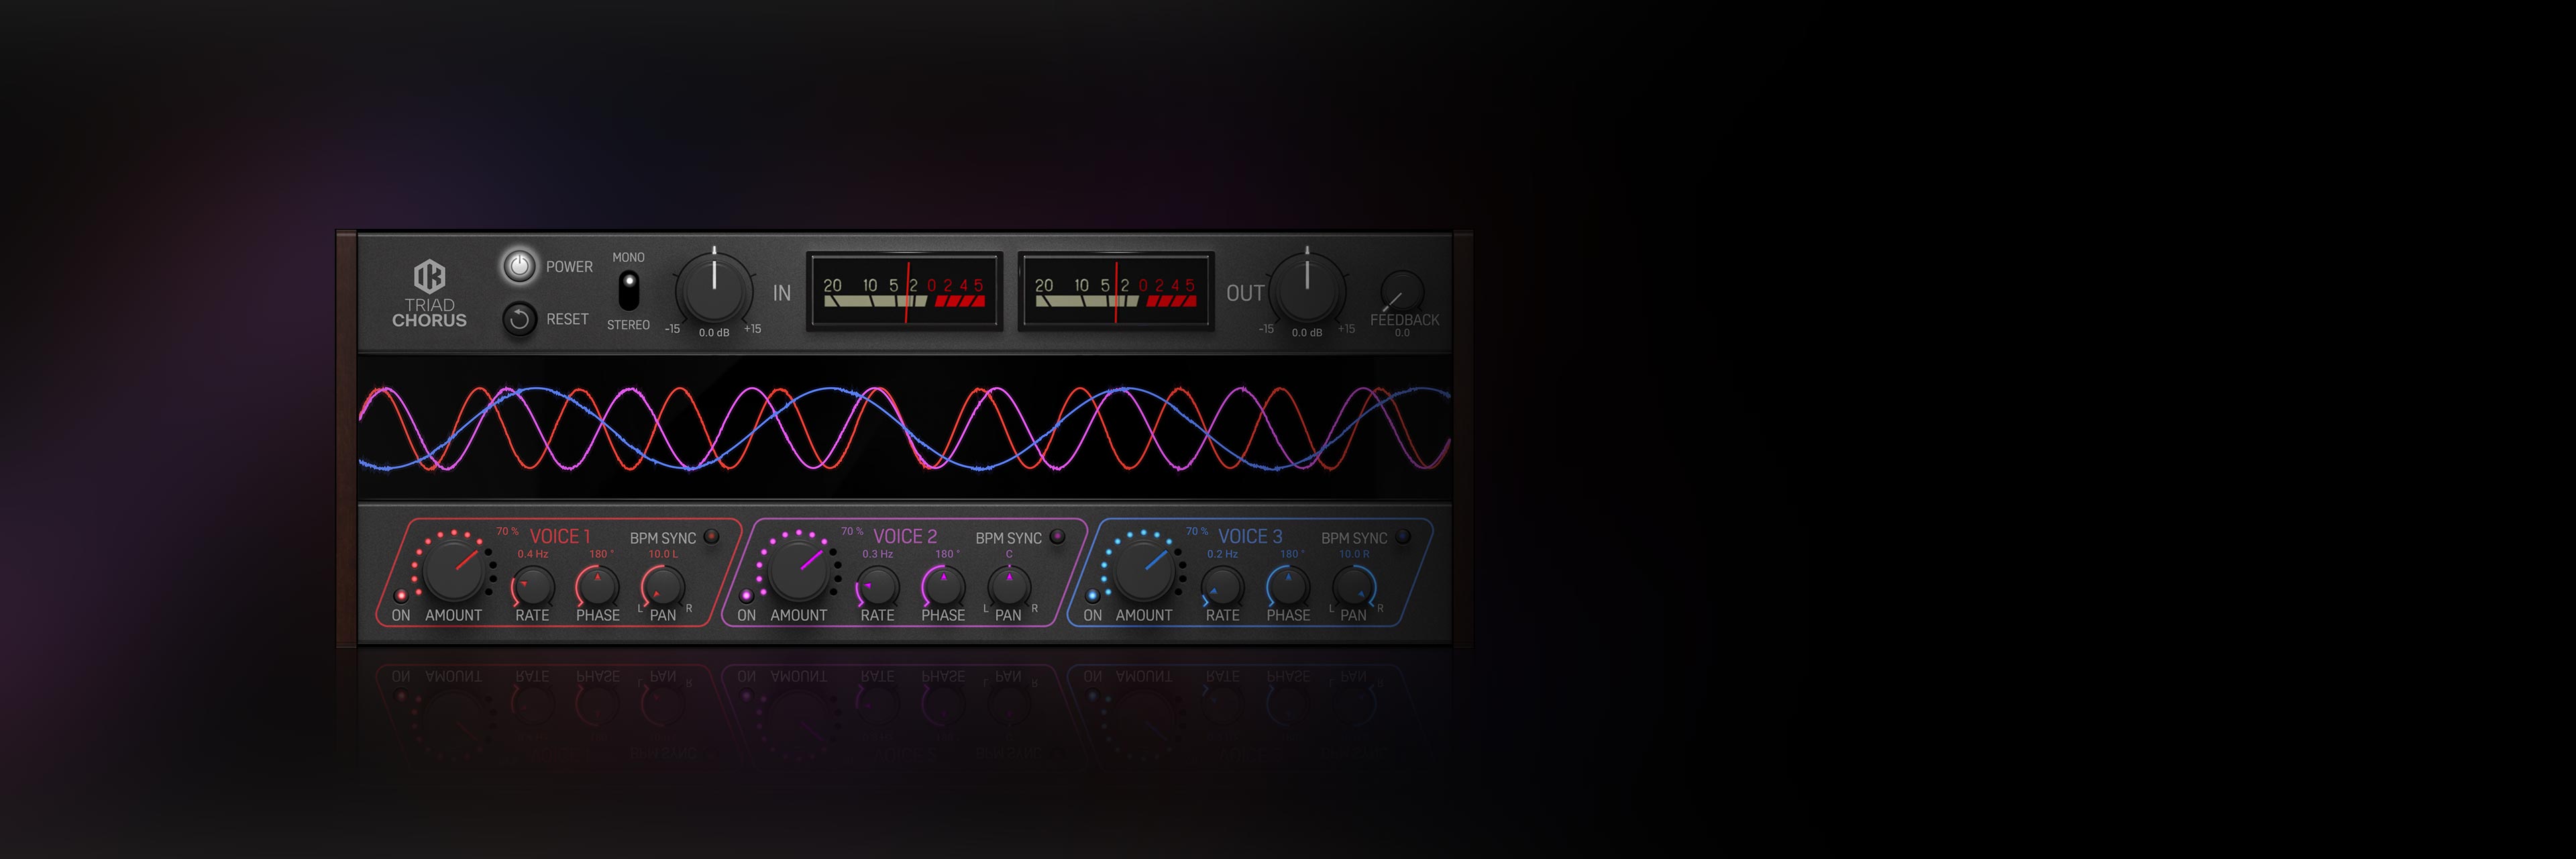
Task: Click Voice 1 Rate knob
Action: (533, 587)
